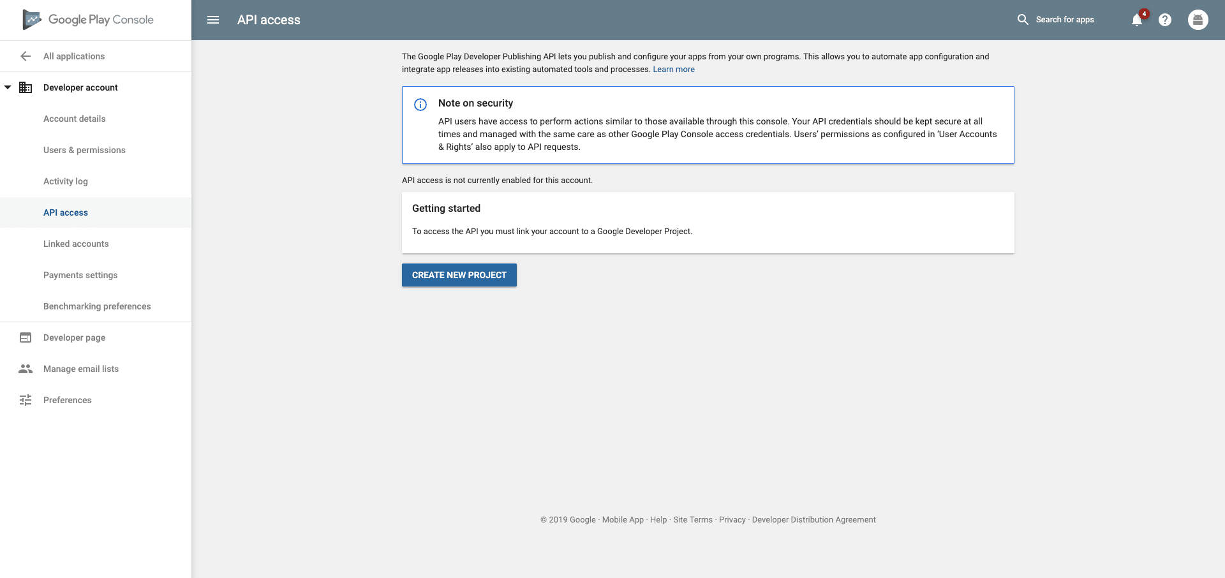1225x578 pixels.
Task: Click the back arrow to All applications
Action: coord(25,56)
